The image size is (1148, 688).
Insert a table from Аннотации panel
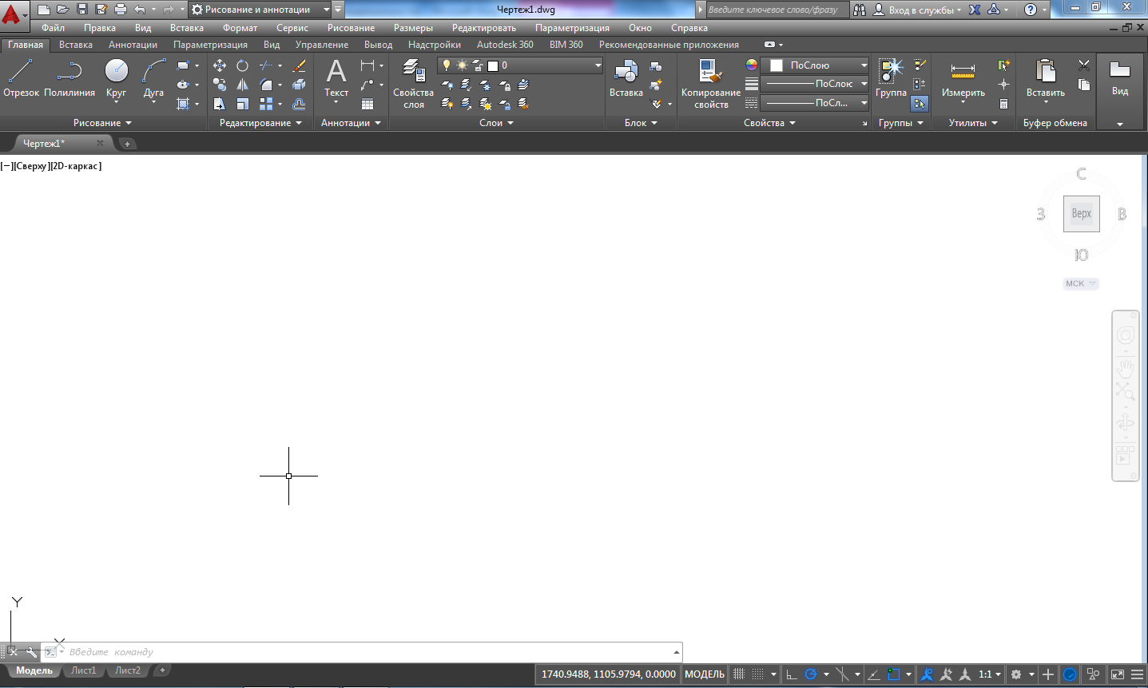[367, 104]
